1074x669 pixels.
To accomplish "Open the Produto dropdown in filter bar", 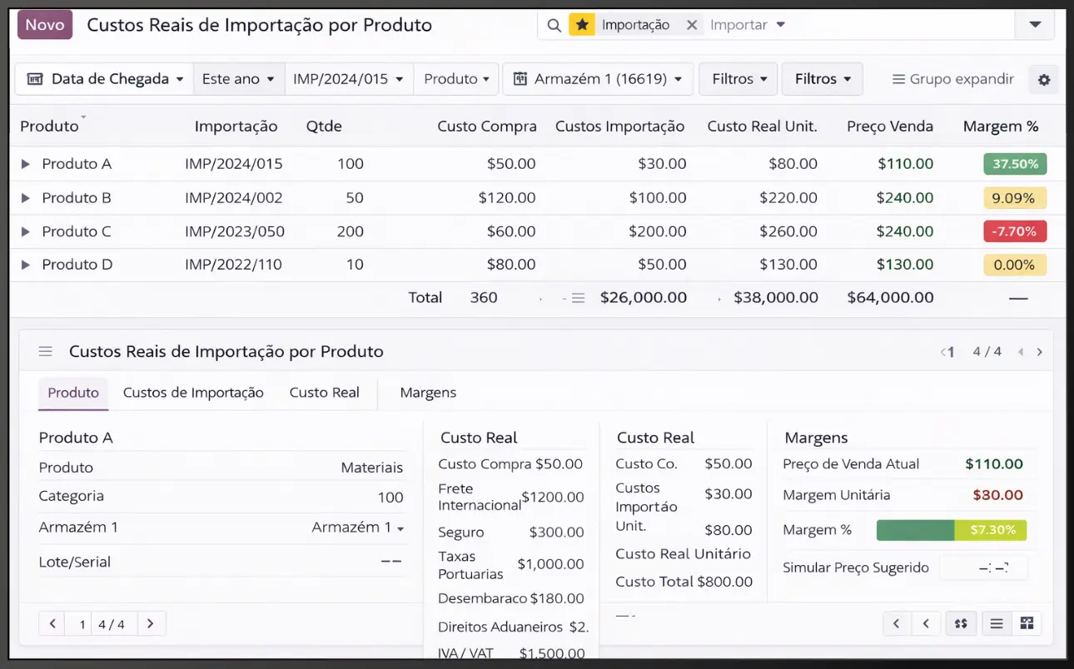I will pyautogui.click(x=456, y=79).
